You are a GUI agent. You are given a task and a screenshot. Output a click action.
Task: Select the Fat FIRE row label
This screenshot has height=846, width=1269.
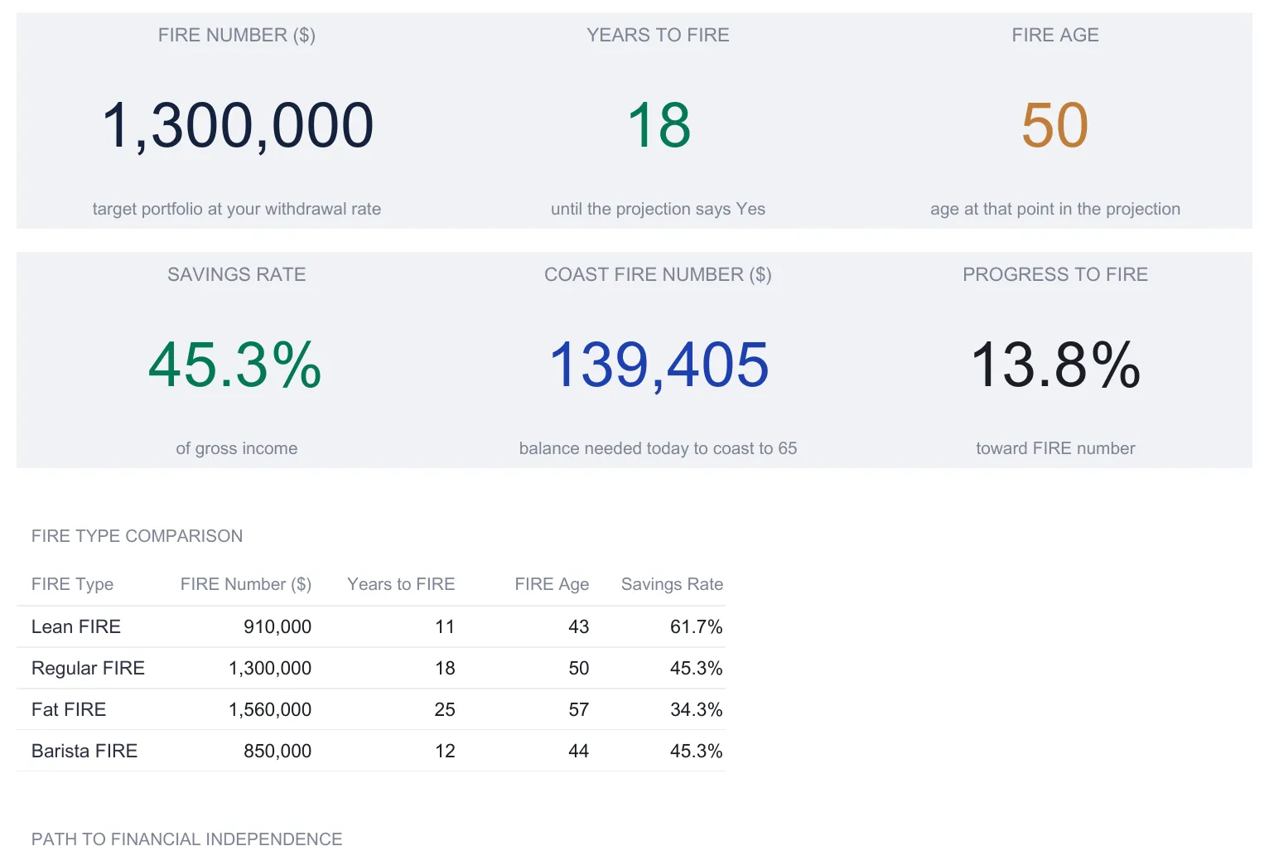(69, 709)
